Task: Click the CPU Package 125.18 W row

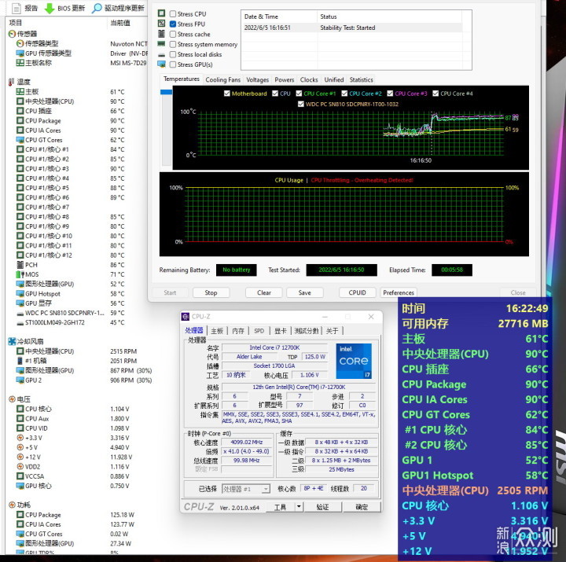Action: [x=75, y=514]
